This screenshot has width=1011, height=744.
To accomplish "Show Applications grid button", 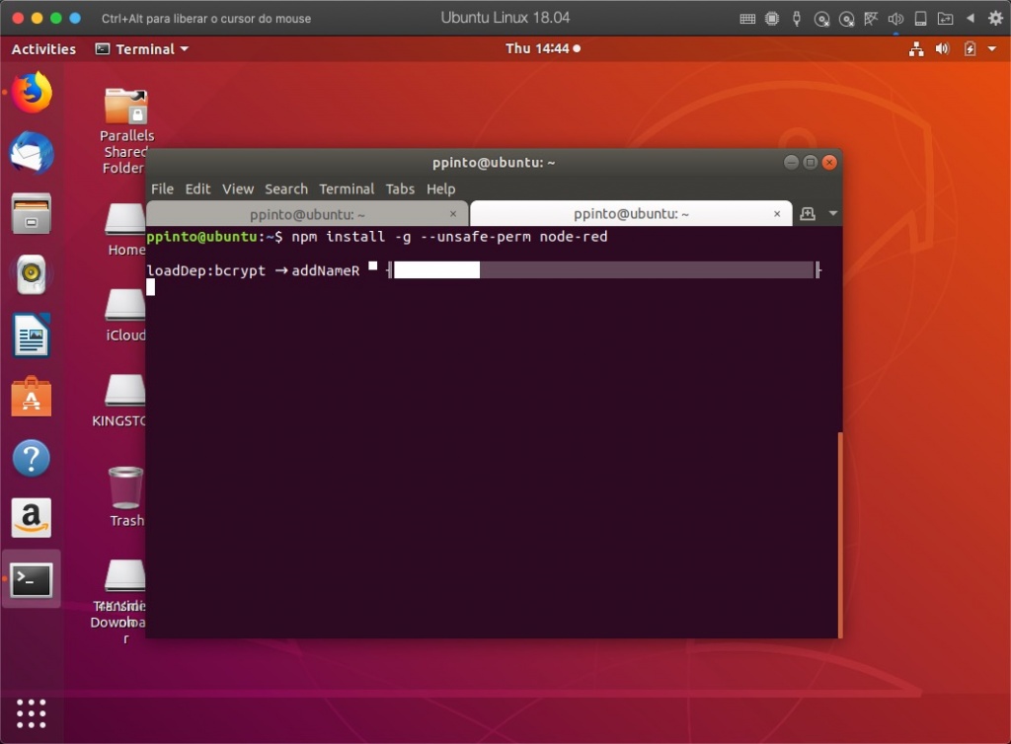I will pyautogui.click(x=32, y=712).
